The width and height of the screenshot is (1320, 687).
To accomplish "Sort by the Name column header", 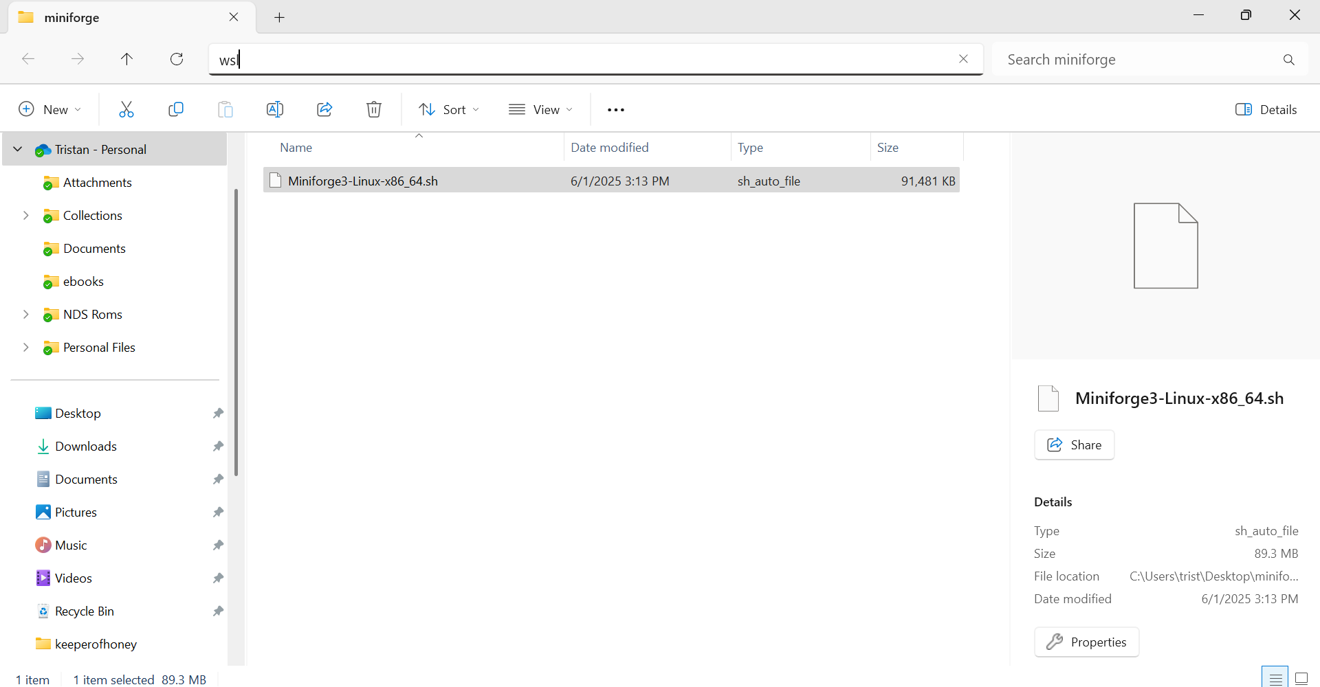I will (413, 148).
